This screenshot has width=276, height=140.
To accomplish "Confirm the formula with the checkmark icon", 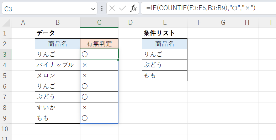I will pos(122,8).
